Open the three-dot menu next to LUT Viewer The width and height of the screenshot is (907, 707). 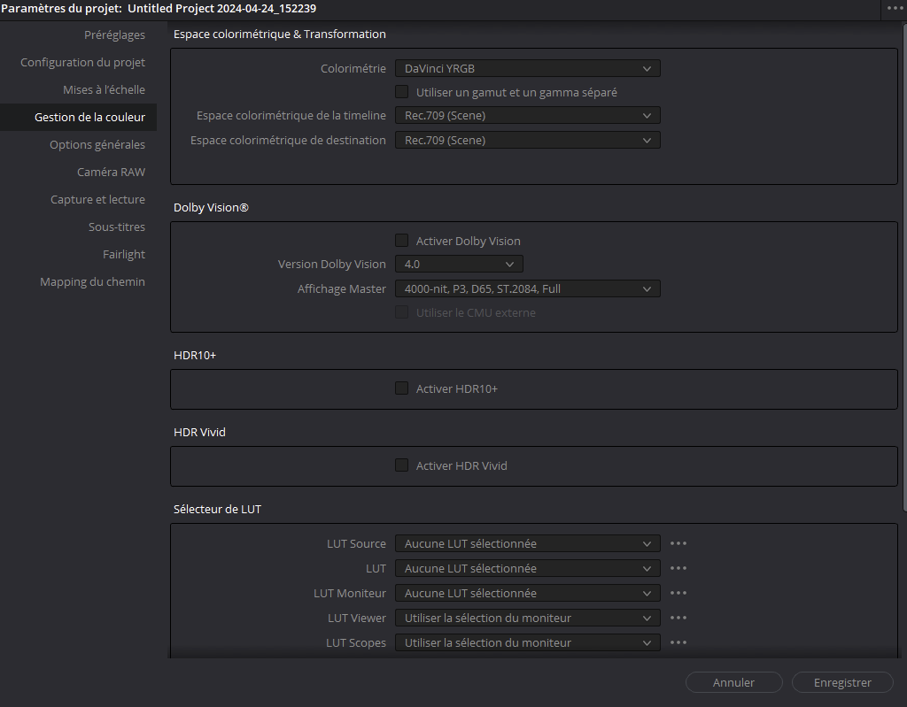pos(678,618)
